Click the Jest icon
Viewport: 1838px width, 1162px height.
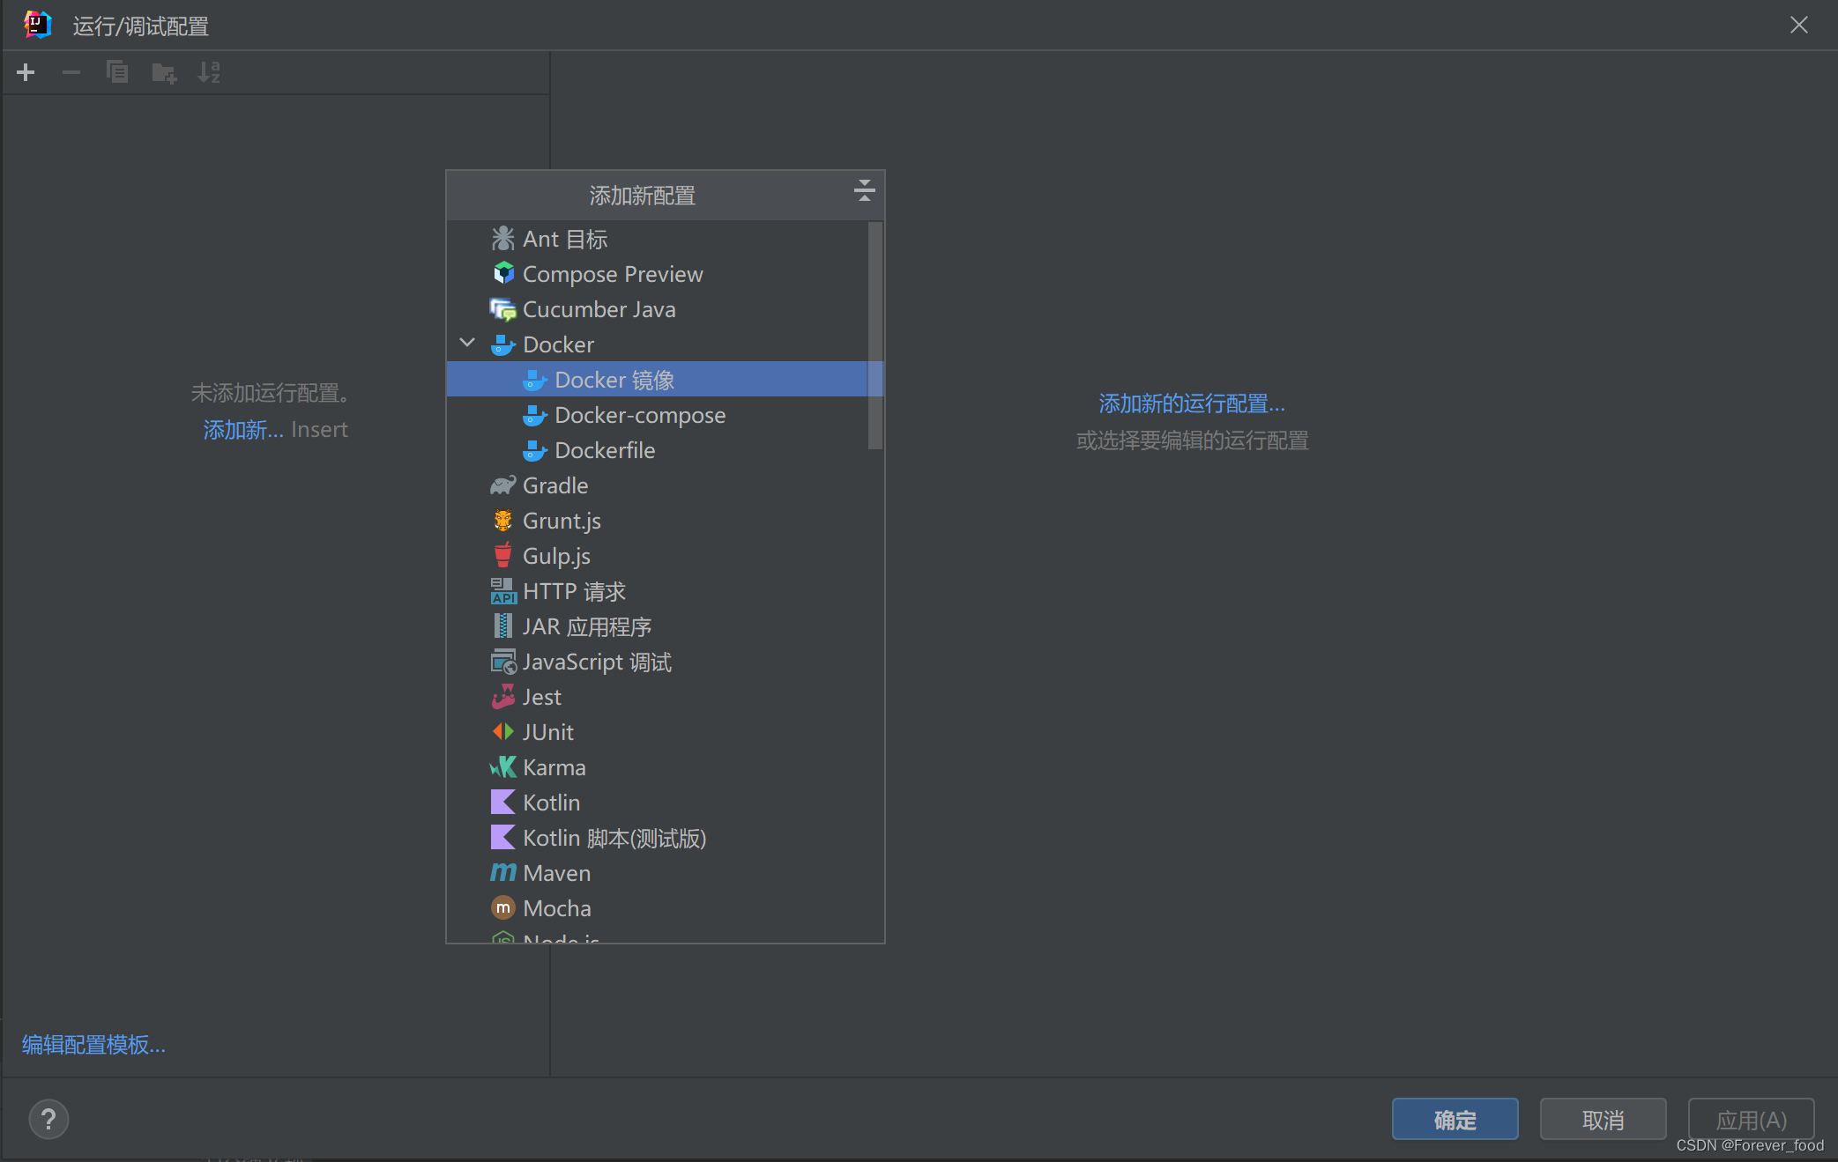pos(502,697)
